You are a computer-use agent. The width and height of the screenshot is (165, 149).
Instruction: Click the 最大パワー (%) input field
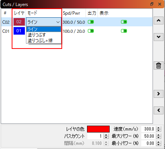pyautogui.click(x=148, y=136)
